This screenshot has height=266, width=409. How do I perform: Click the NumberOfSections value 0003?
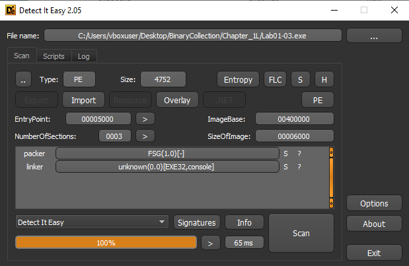point(114,136)
